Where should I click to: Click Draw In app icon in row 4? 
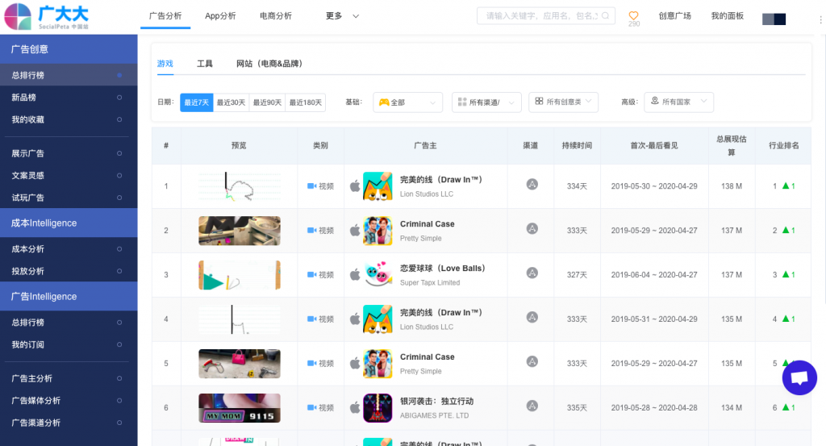point(378,319)
